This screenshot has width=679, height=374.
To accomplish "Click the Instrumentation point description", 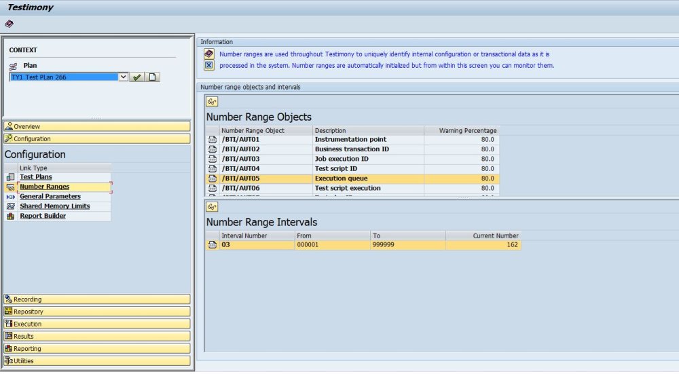I will tap(351, 139).
